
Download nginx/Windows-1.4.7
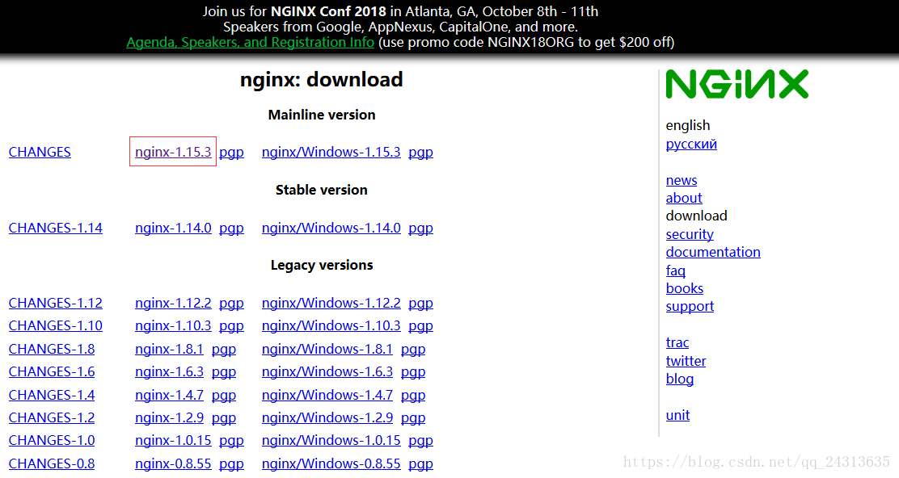(327, 395)
